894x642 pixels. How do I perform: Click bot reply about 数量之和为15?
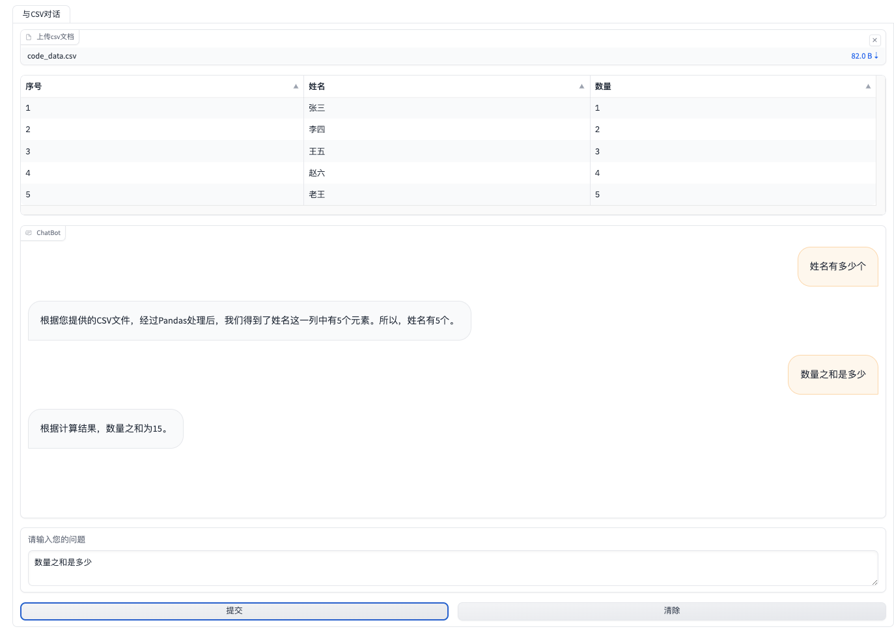coord(105,428)
